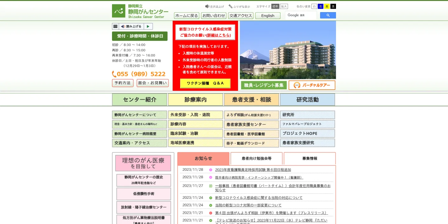
Task: Focus the Google search input field
Action: point(301,15)
